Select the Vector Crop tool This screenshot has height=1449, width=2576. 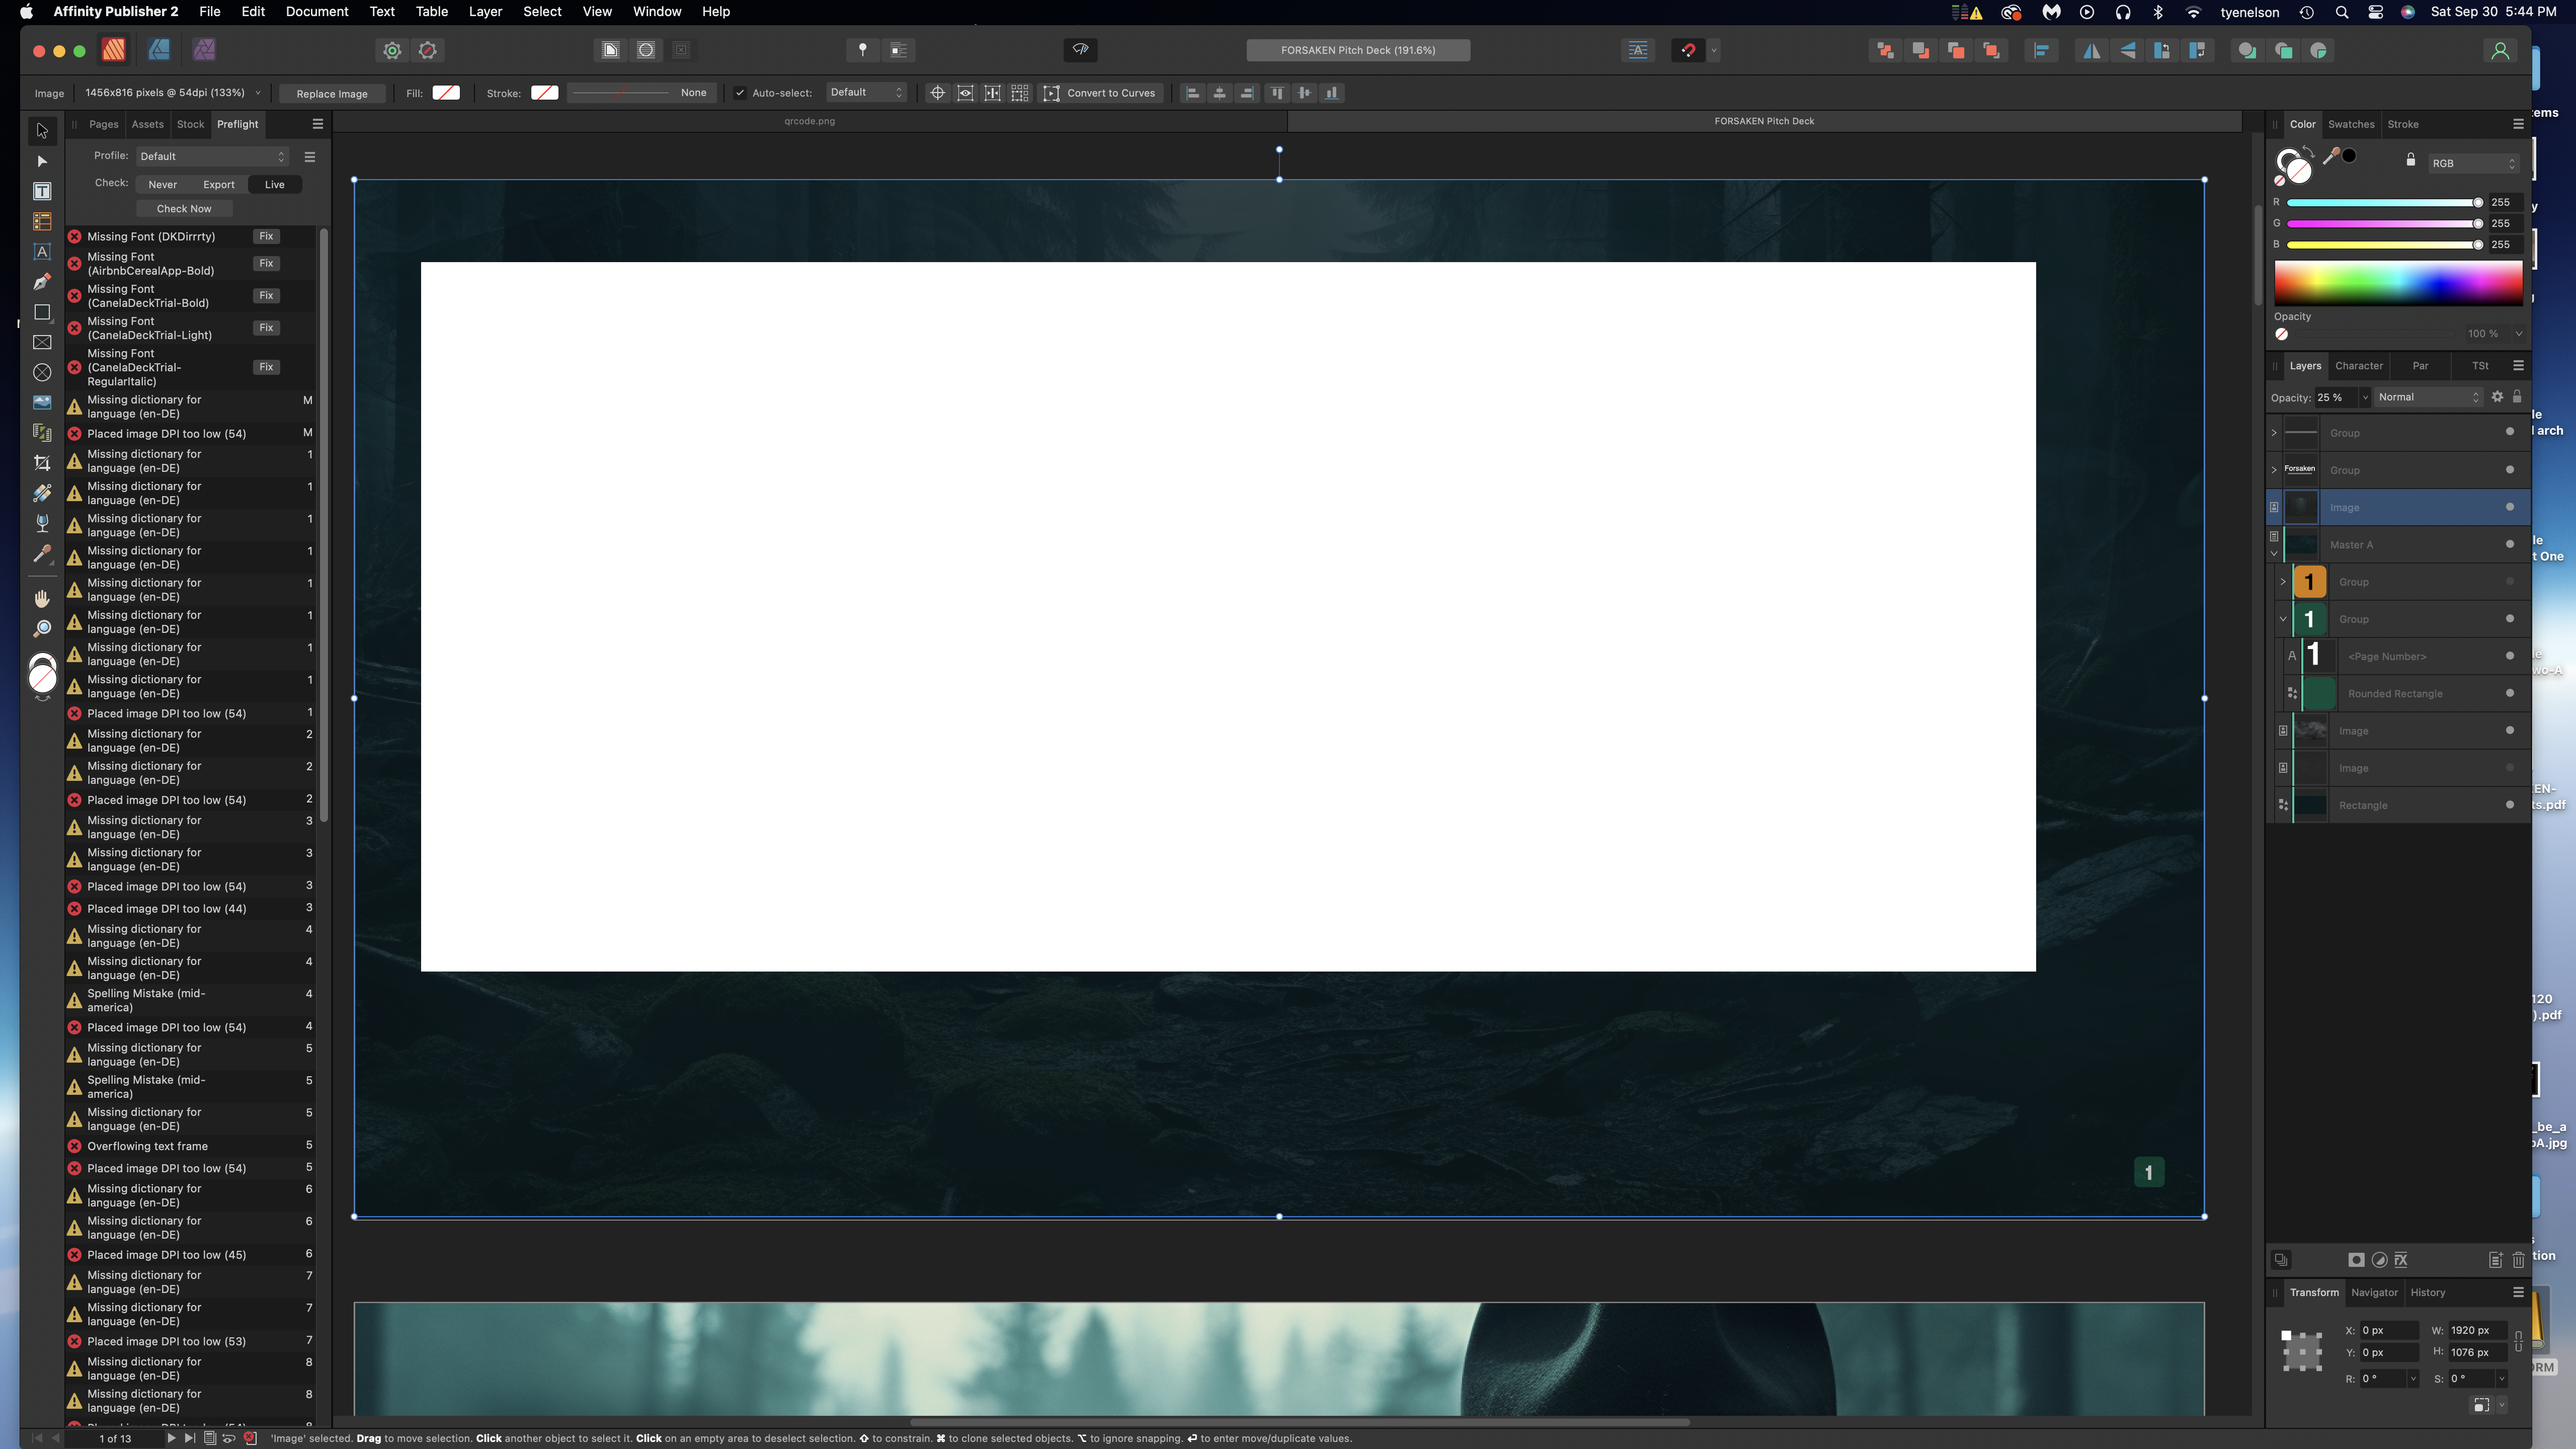[42, 462]
